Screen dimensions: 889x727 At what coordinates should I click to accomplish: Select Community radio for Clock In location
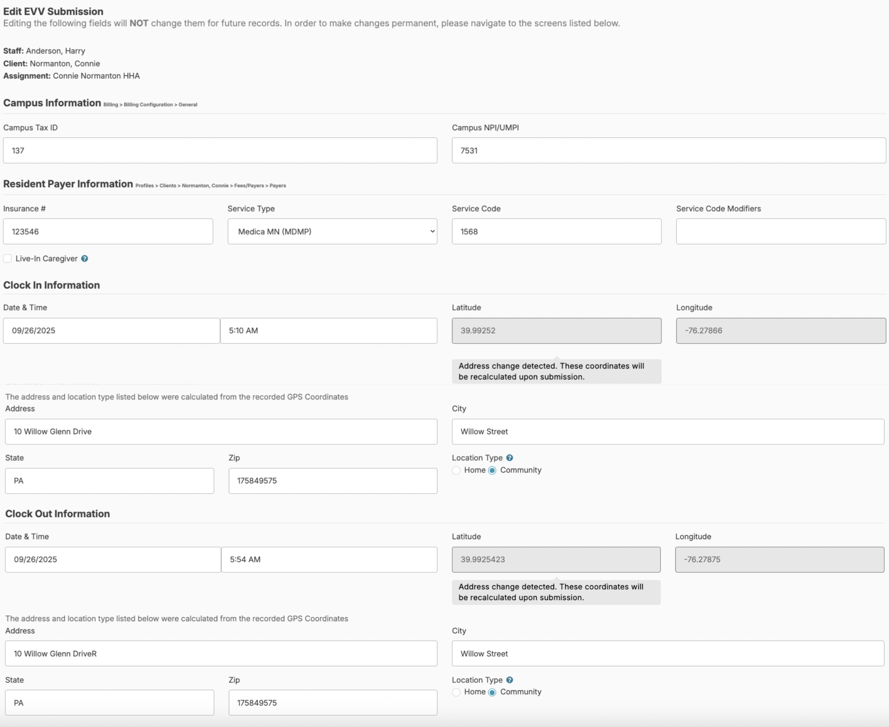492,470
